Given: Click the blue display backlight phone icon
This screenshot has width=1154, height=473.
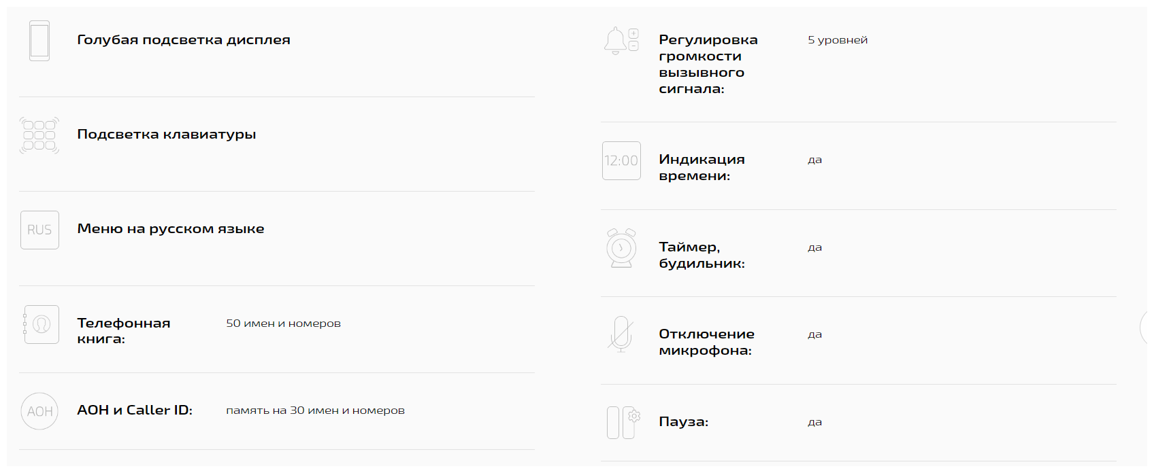Looking at the screenshot, I should pyautogui.click(x=39, y=41).
